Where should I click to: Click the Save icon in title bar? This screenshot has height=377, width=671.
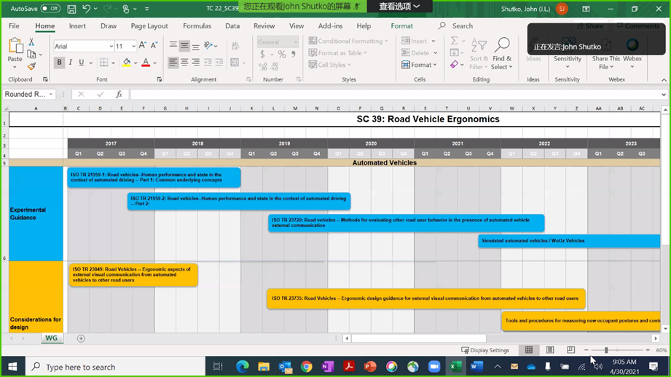(71, 9)
